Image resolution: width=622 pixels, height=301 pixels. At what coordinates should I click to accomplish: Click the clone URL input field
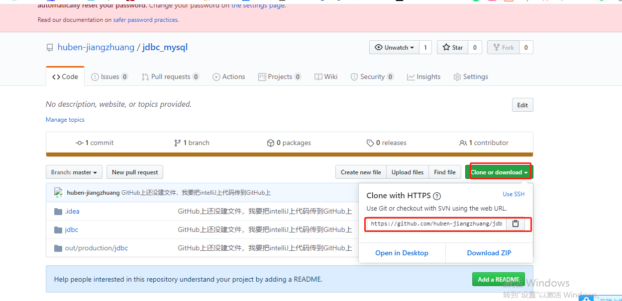coord(436,224)
